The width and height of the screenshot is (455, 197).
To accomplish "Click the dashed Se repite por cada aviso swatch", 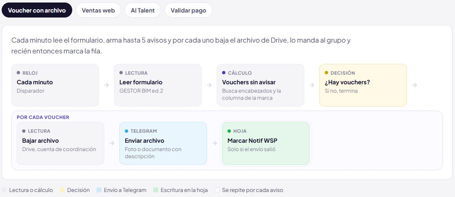I will click(x=217, y=190).
